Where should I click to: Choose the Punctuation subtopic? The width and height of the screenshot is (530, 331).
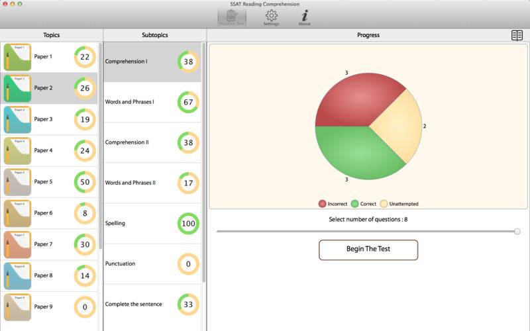152,264
